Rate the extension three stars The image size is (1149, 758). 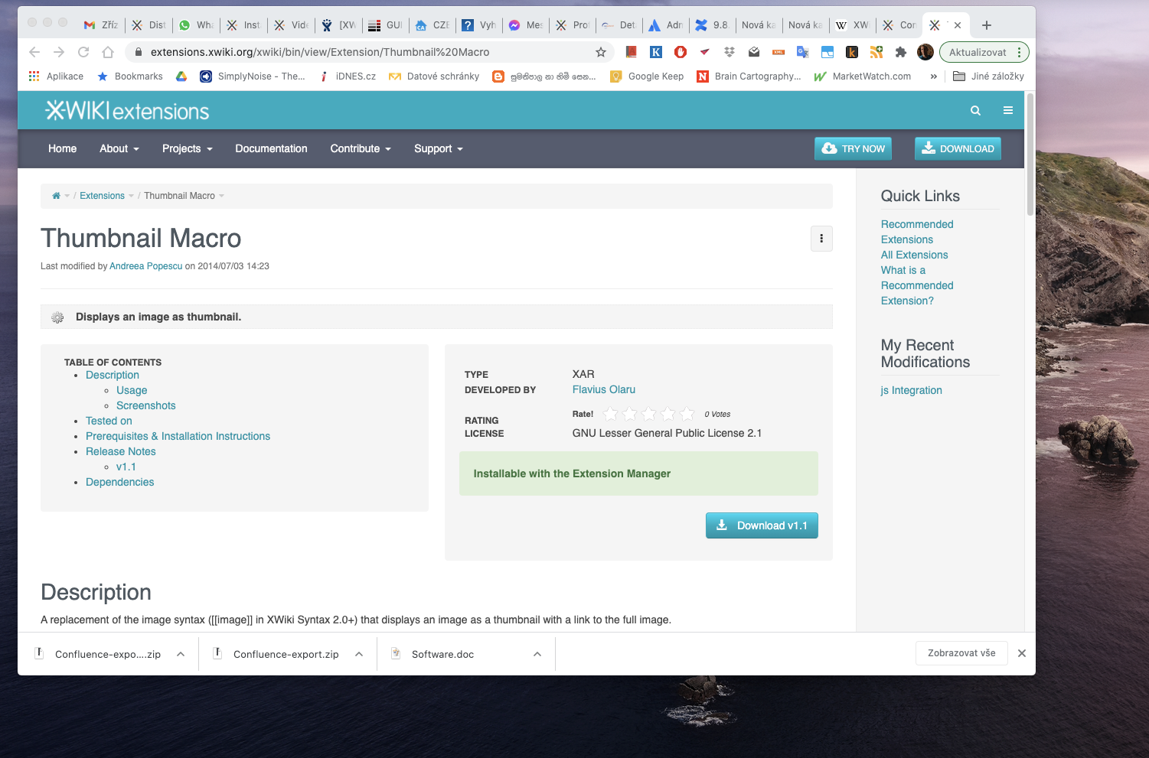[649, 414]
